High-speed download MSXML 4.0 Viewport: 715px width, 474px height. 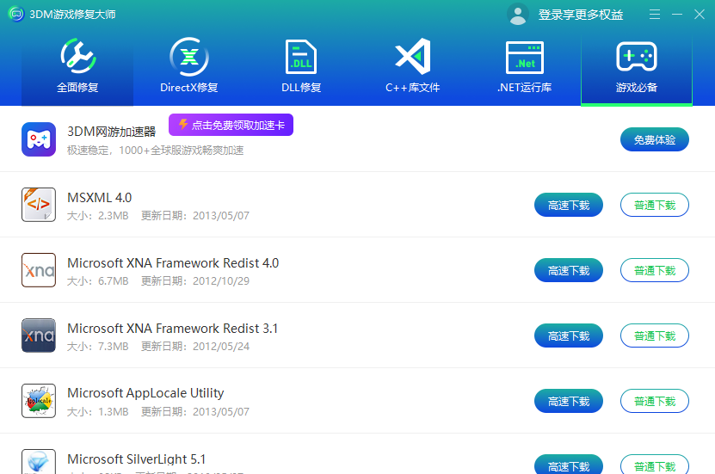[569, 205]
